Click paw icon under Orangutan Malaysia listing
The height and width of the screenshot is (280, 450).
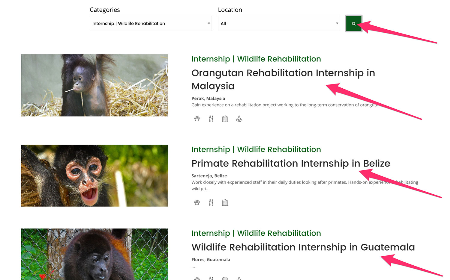point(197,119)
